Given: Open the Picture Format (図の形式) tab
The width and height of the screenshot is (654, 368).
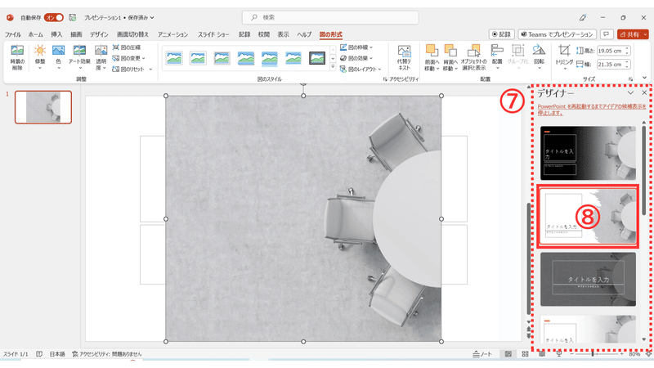Looking at the screenshot, I should (x=331, y=34).
